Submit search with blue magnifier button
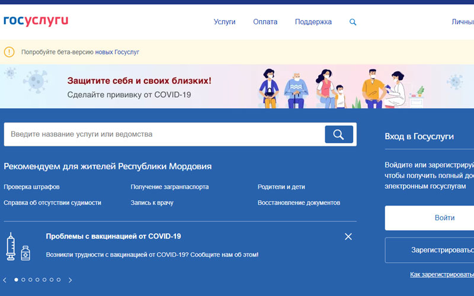Viewport: 474px width, 296px height. pos(339,134)
